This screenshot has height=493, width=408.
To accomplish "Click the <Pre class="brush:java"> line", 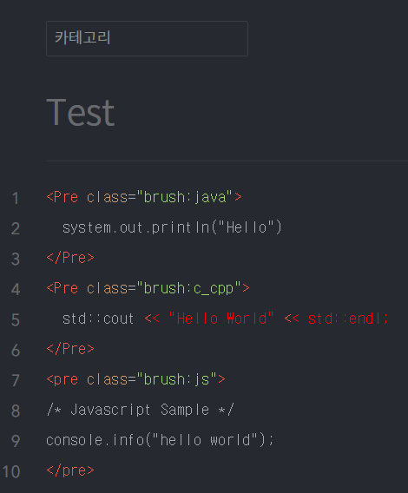I will point(144,197).
